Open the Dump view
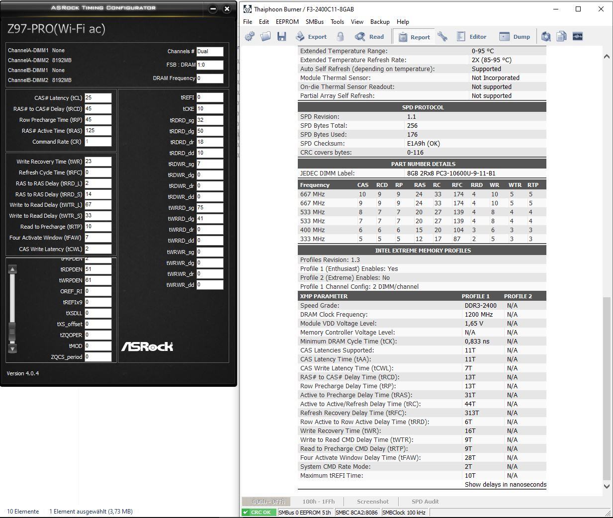 coord(515,36)
